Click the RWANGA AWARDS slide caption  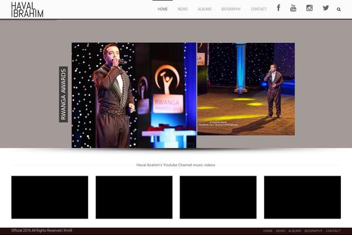[x=63, y=94]
